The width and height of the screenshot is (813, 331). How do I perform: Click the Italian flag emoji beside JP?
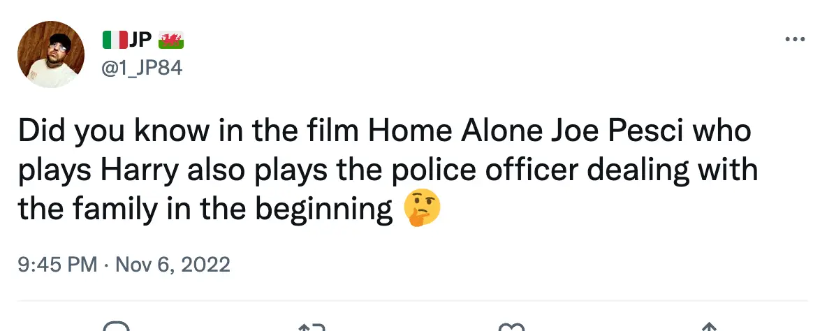[115, 41]
